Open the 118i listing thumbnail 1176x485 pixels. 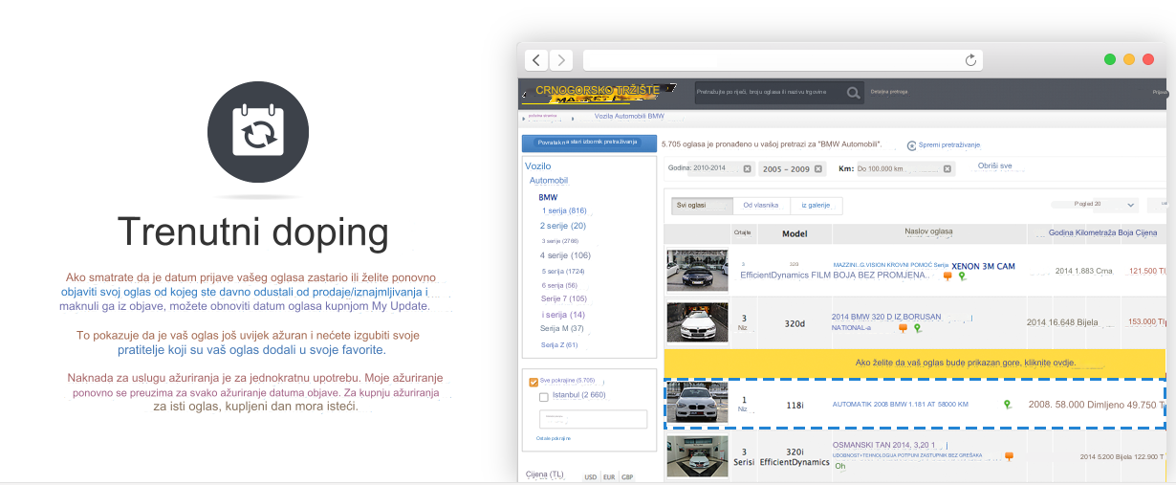click(697, 403)
